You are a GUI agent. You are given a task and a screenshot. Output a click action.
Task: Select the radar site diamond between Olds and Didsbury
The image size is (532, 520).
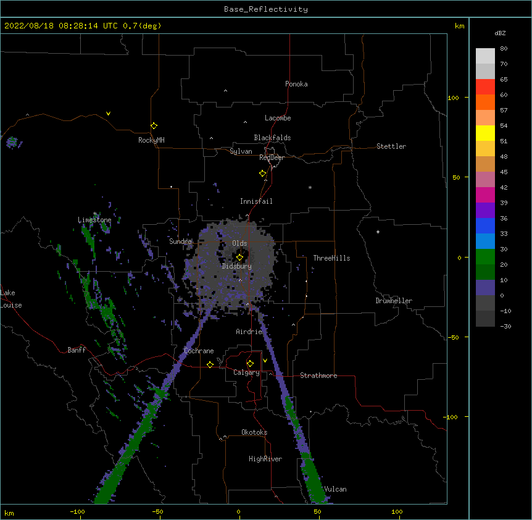pyautogui.click(x=240, y=258)
